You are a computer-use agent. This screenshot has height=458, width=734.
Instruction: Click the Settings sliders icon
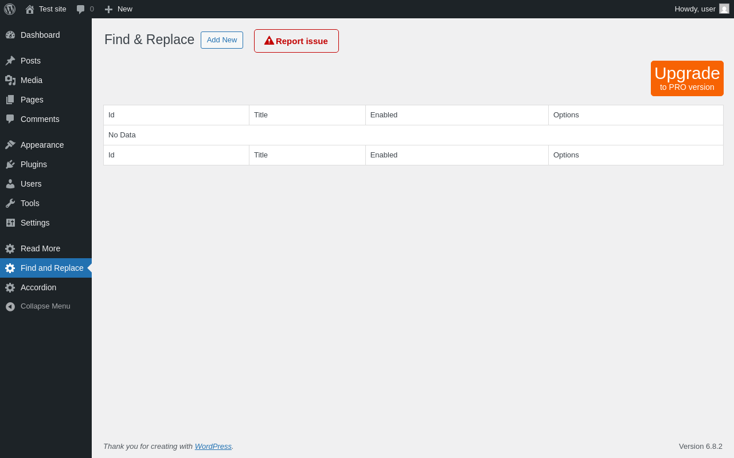(10, 223)
